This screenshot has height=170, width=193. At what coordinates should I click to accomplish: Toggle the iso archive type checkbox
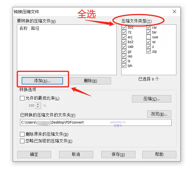(x=124, y=56)
